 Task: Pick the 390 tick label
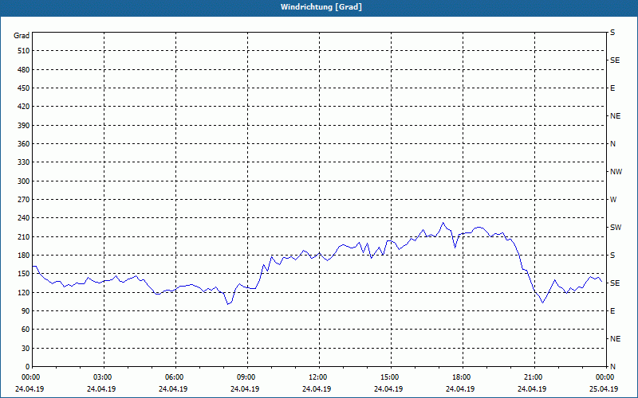click(24, 125)
